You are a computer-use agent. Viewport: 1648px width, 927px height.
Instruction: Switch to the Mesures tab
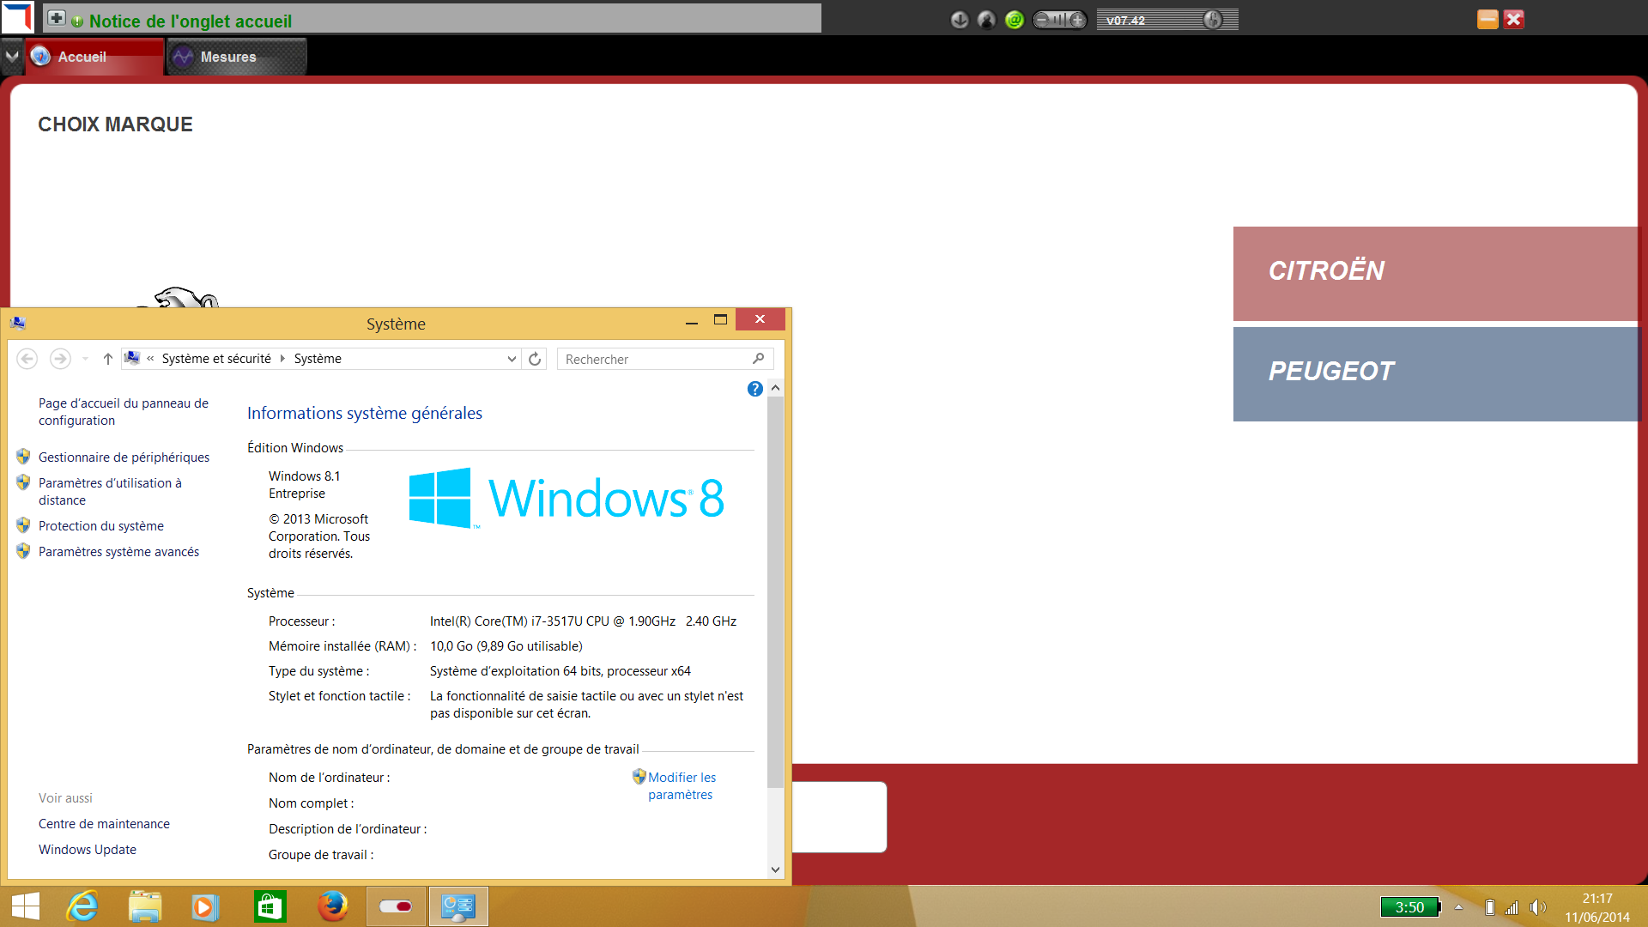tap(227, 57)
